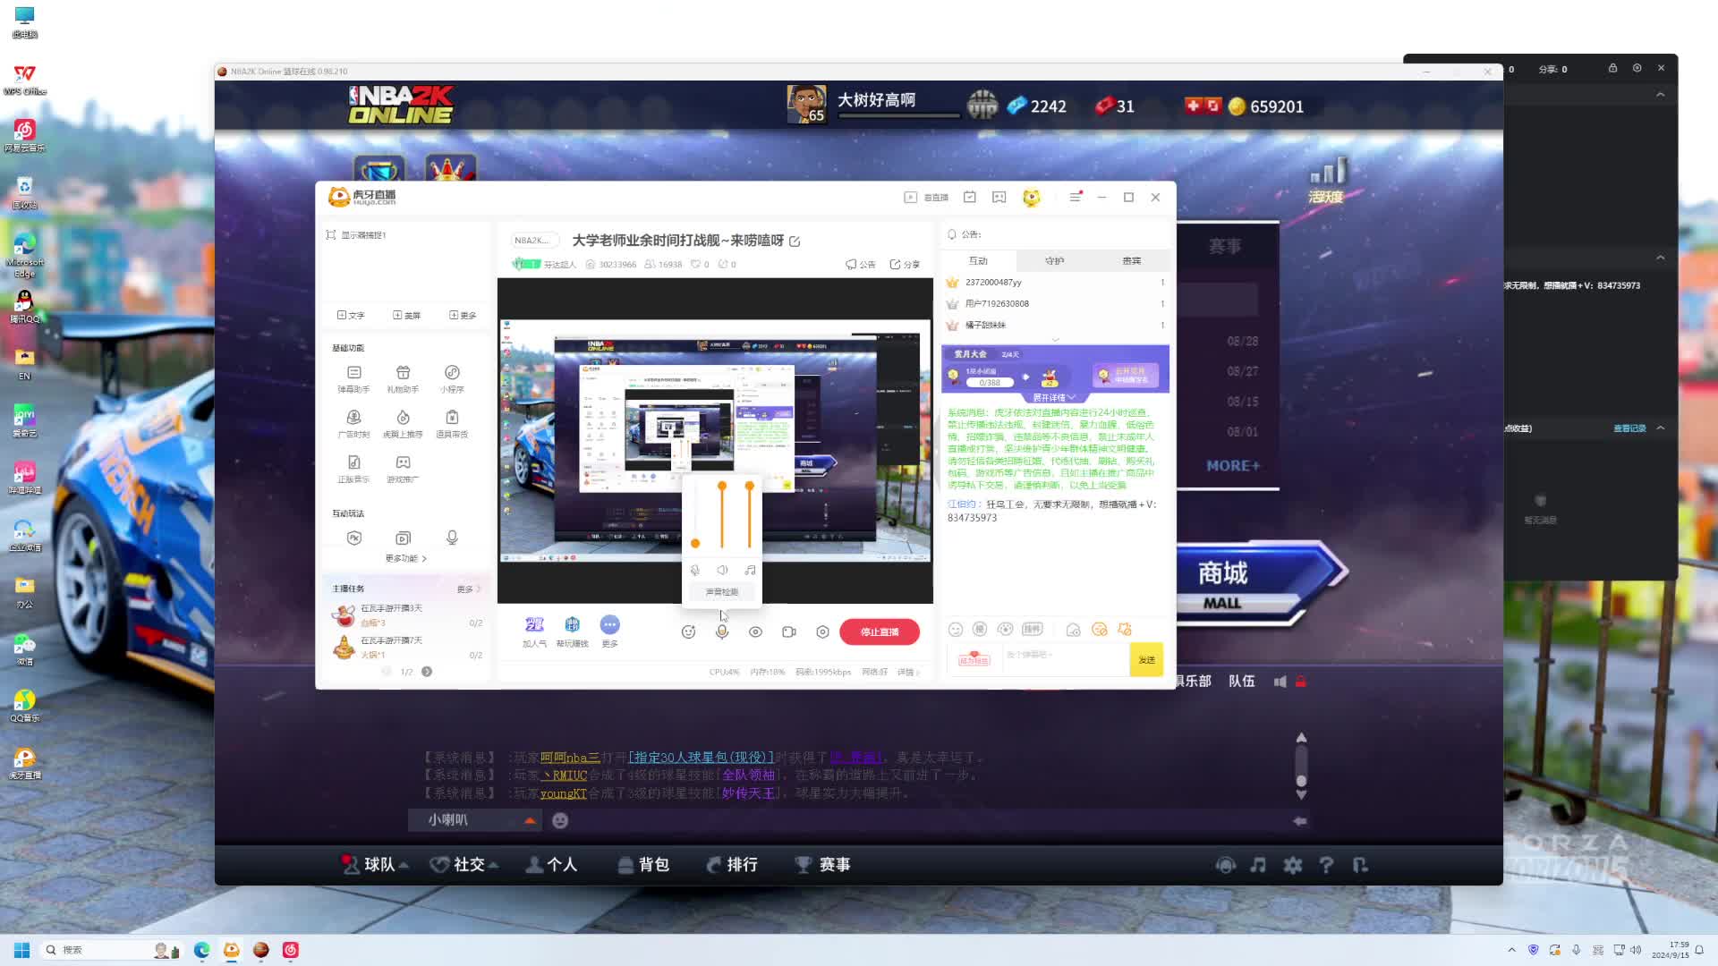Switch to the 守护 tab in the chat panel

1055,260
